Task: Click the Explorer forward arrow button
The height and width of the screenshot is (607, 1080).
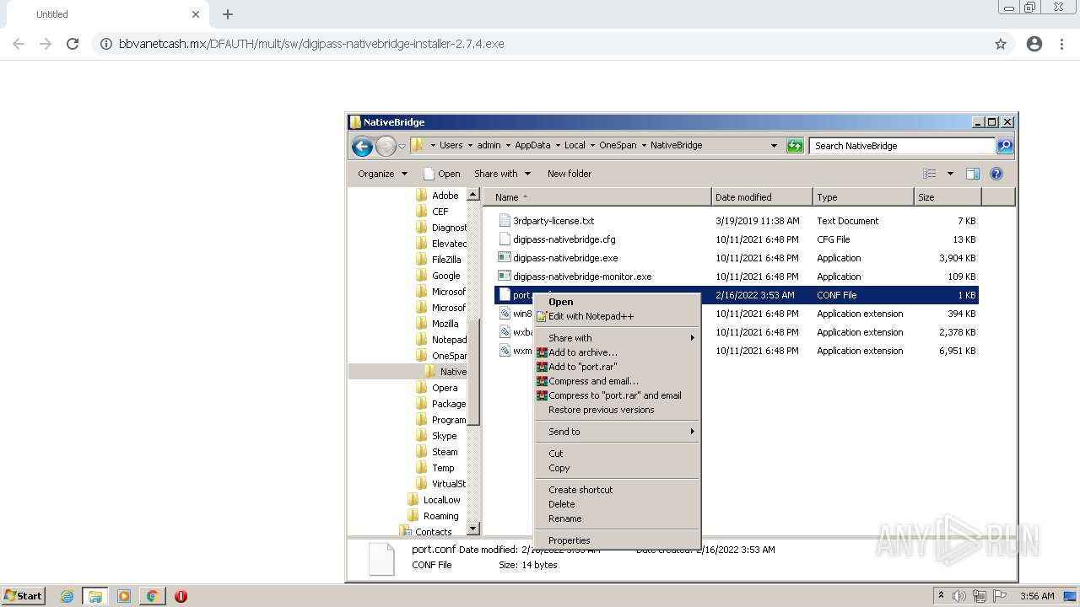Action: coord(386,146)
